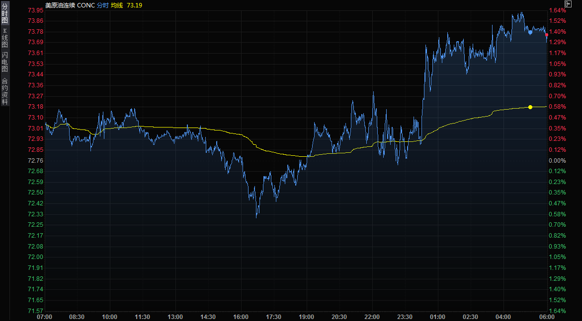Switch to the 分时图 side tab
The height and width of the screenshot is (321, 582).
[4, 13]
